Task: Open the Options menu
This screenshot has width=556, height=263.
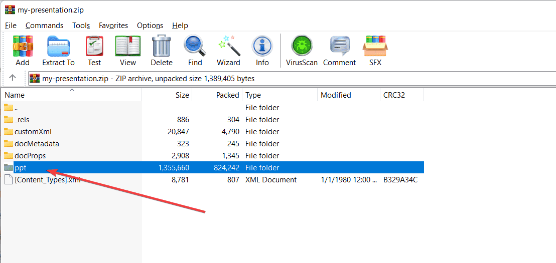Action: 150,26
